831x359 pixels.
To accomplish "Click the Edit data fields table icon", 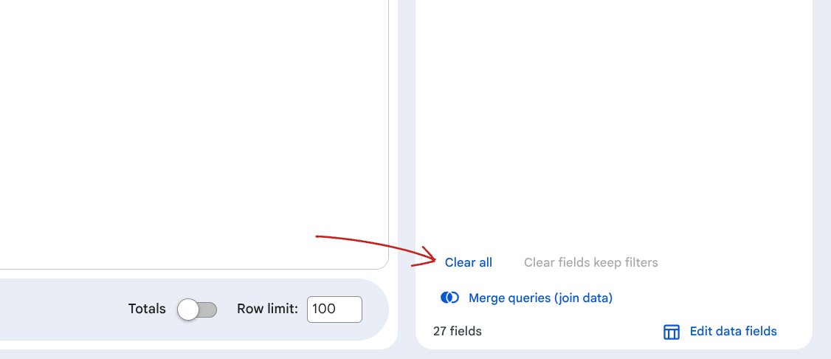I will click(671, 332).
